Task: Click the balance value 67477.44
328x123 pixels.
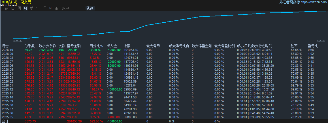Action: coord(130,101)
